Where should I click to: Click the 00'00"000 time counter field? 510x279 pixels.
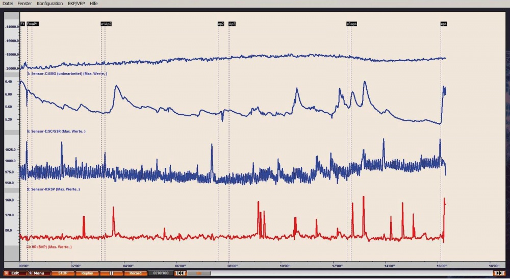click(x=161, y=273)
